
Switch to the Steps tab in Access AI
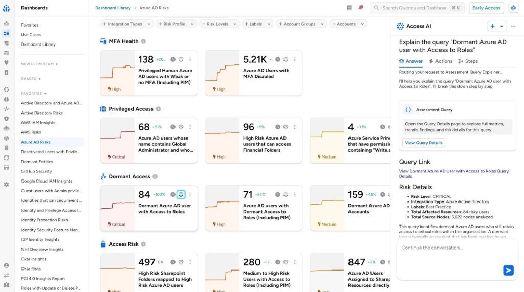[468, 61]
